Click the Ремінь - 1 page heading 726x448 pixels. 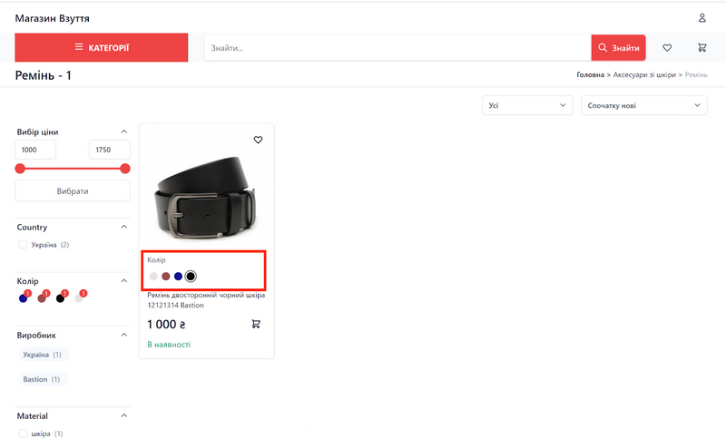click(x=43, y=75)
